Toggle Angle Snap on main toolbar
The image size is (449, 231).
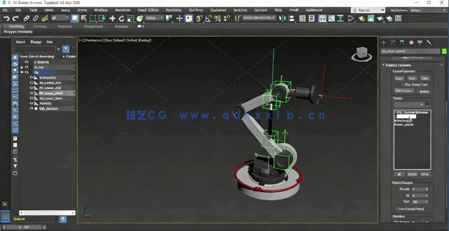pos(209,18)
